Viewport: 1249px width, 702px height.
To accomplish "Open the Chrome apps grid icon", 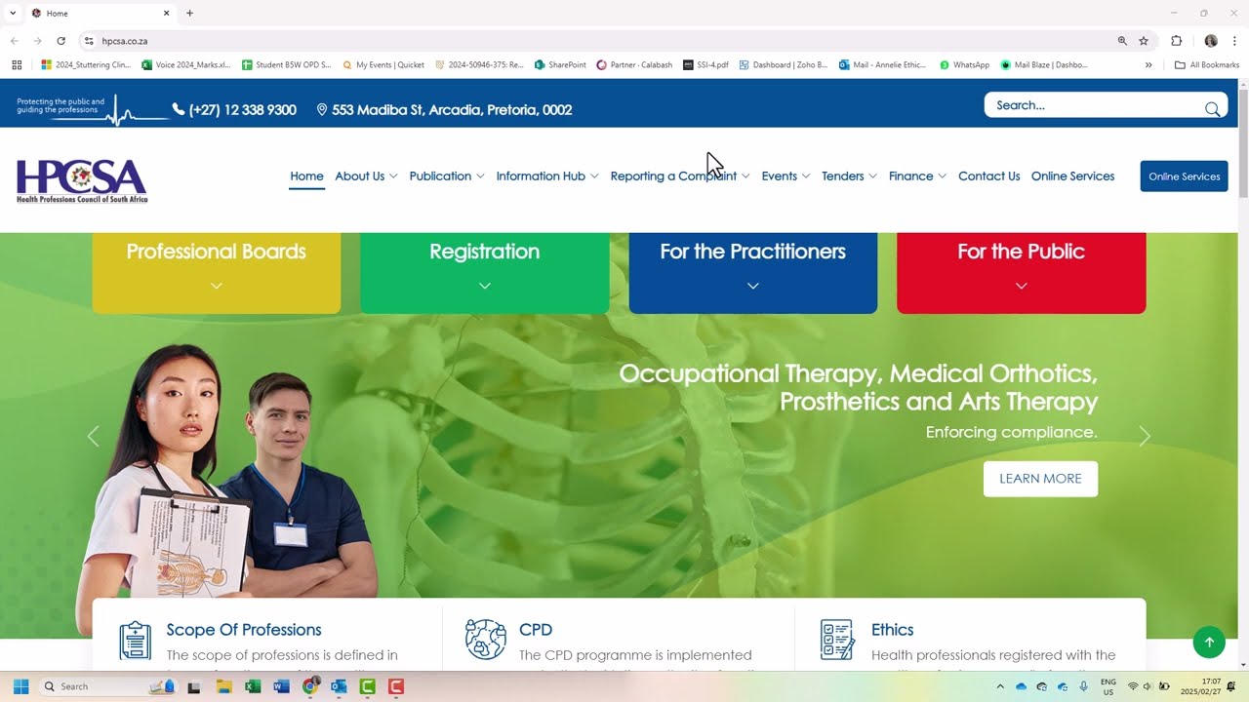I will pos(17,65).
